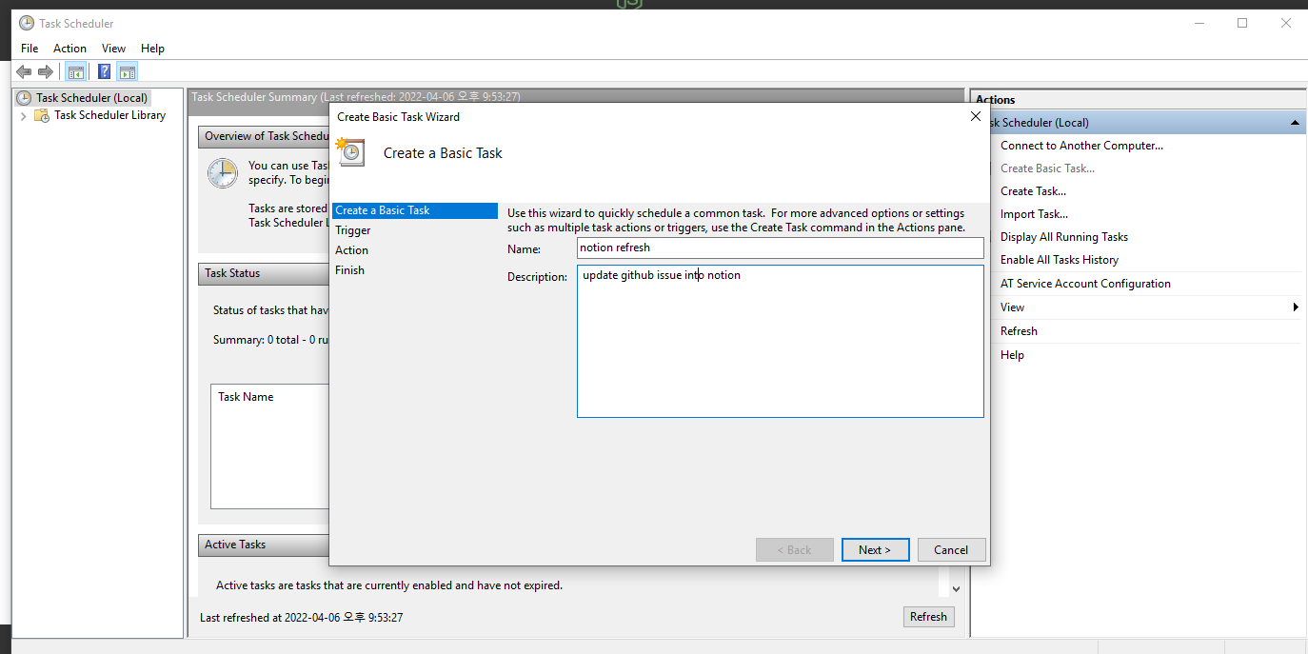Click the Forward arrow toolbar icon
This screenshot has height=654, width=1308.
point(46,72)
